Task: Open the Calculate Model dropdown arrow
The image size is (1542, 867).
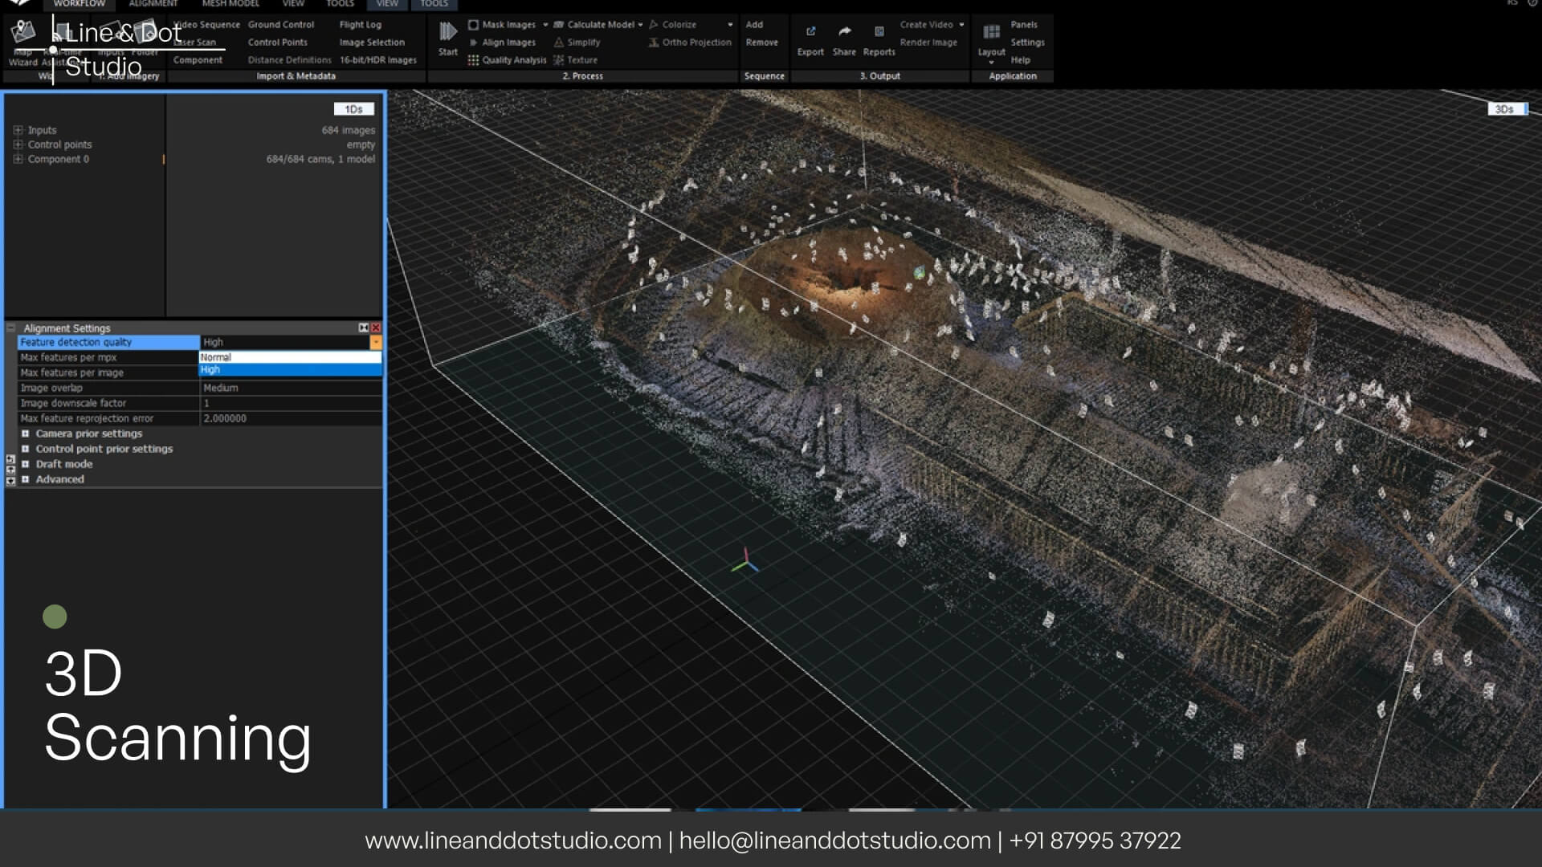Action: pos(640,25)
